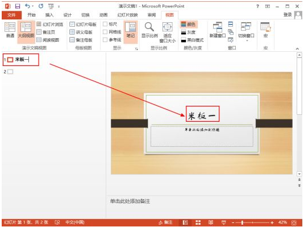Click 登录 Sign in link
Viewport: 304px width, 227px height.
(x=288, y=15)
